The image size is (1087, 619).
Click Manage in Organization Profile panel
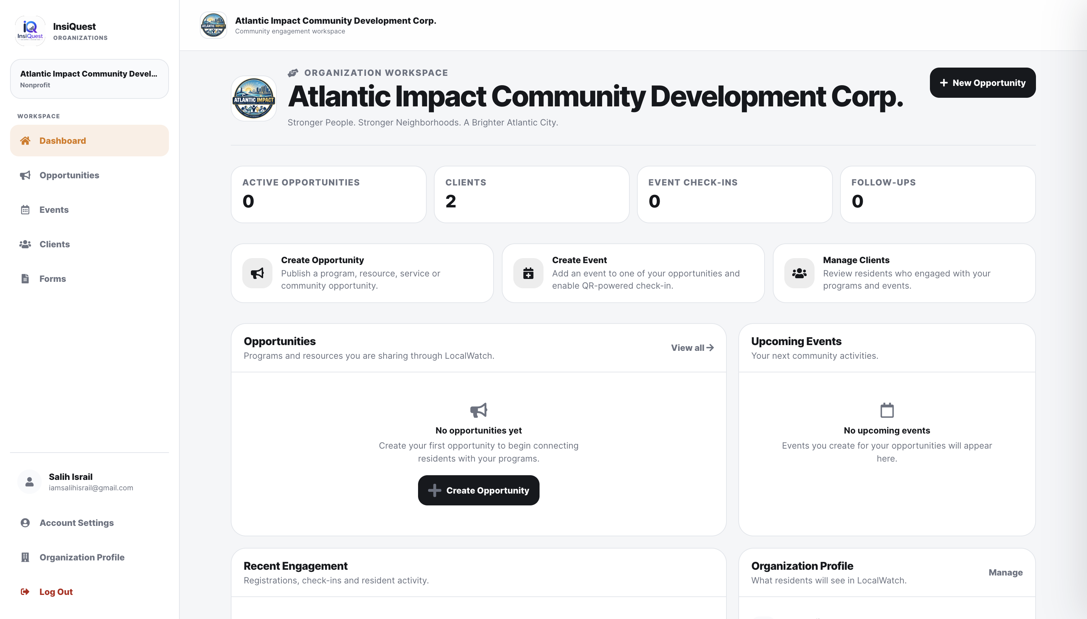(x=1005, y=572)
